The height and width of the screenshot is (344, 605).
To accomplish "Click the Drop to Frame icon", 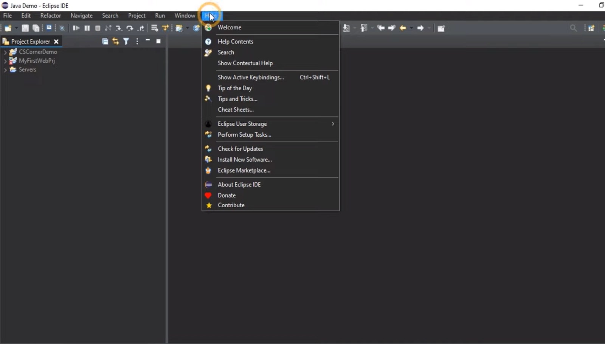I will click(154, 28).
